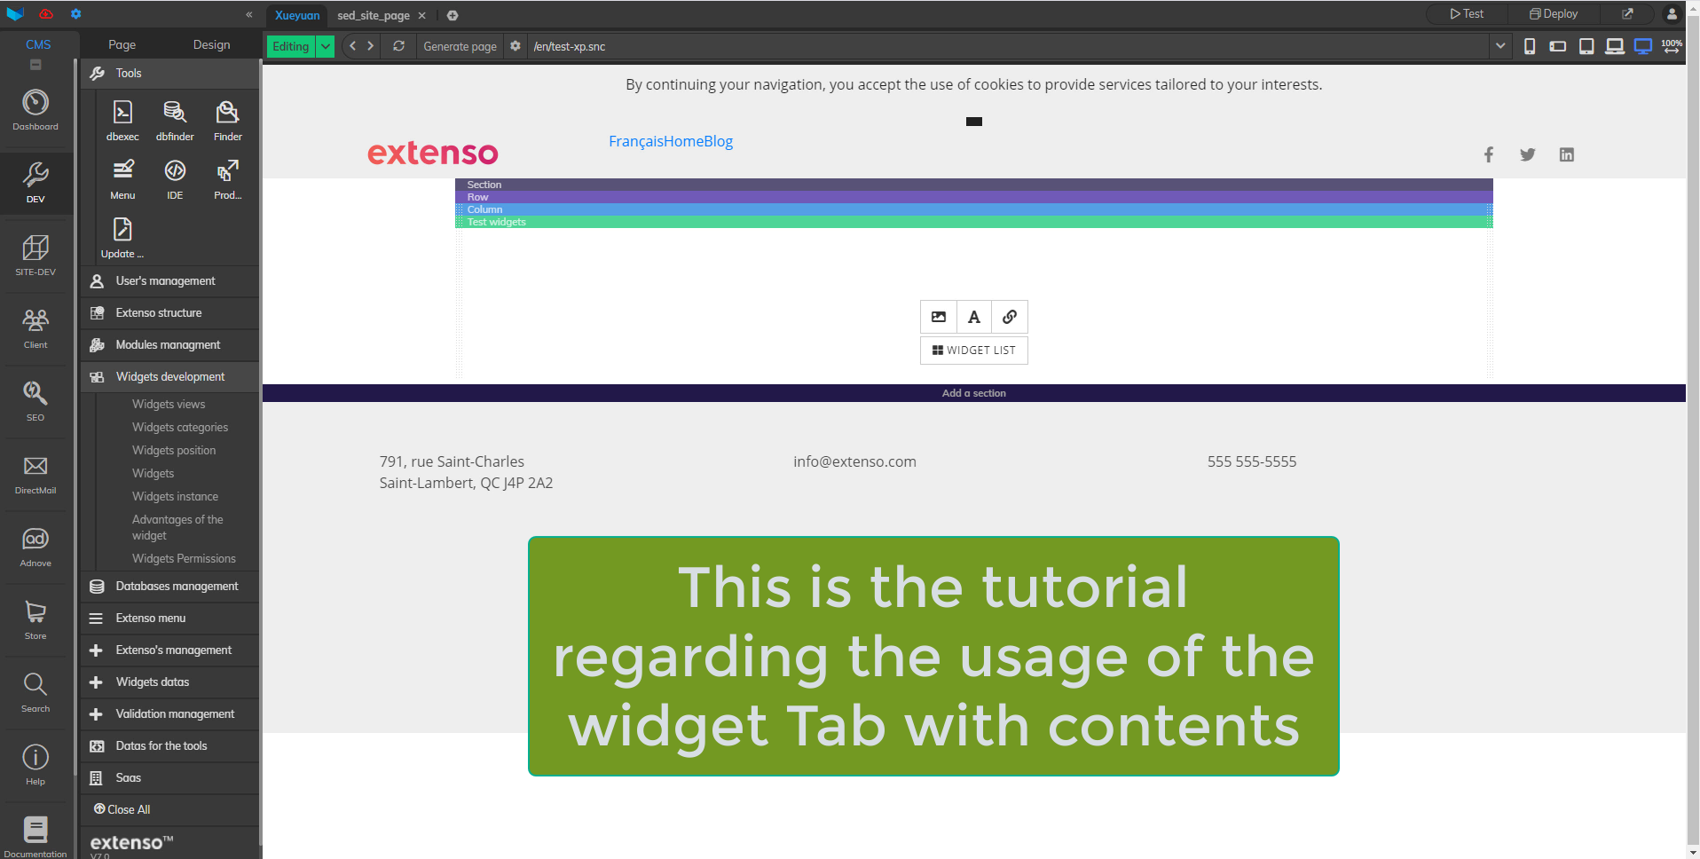
Task: Set preview width to 100%
Action: click(1672, 46)
